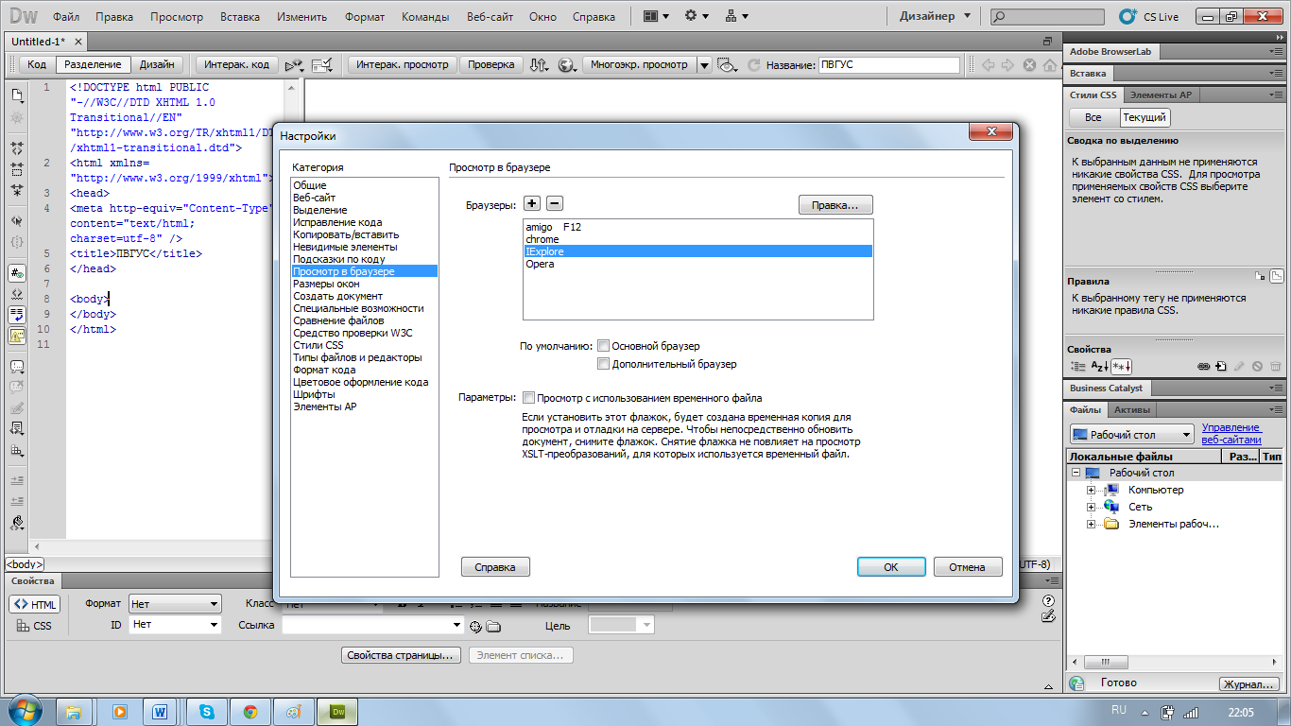Click the Справка button in the Настройки dialog

495,567
